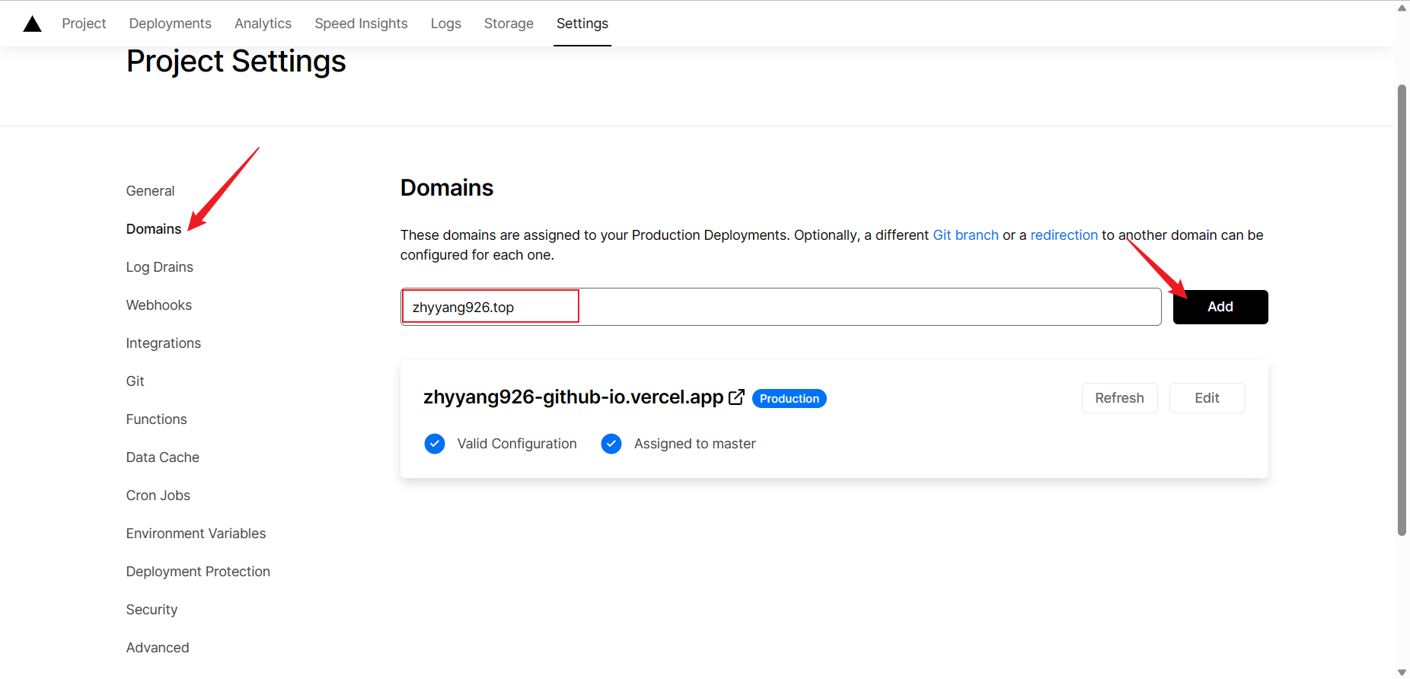1410x679 pixels.
Task: Click the Assigned to master text
Action: (x=695, y=444)
